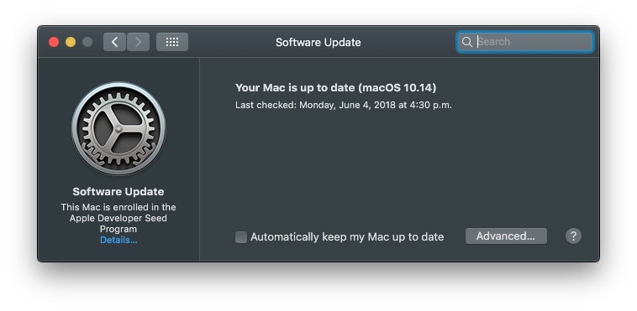
Task: Go back using the left chevron button
Action: point(114,42)
